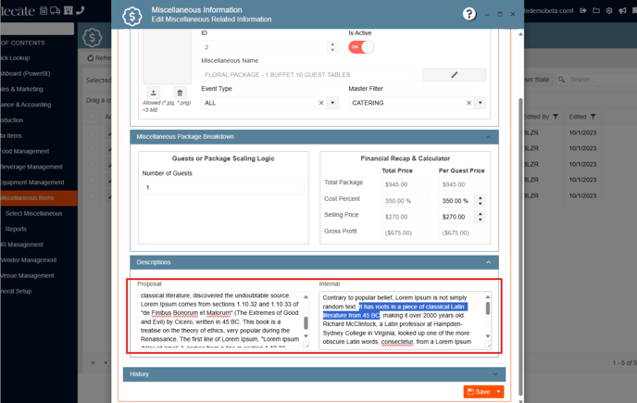Click the orange Save button
This screenshot has height=403, width=637.
point(479,392)
